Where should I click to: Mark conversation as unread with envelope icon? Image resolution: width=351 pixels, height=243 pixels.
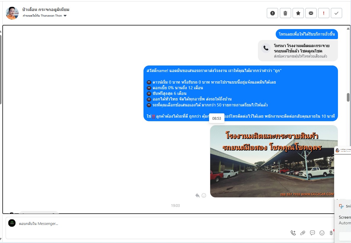tap(311, 13)
